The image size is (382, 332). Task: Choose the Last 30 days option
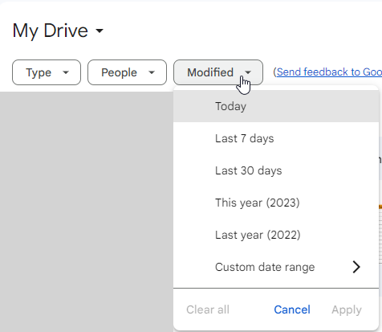click(x=276, y=170)
